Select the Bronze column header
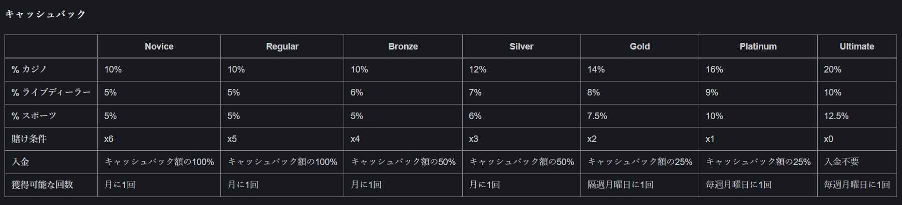This screenshot has height=205, width=902. [x=403, y=46]
